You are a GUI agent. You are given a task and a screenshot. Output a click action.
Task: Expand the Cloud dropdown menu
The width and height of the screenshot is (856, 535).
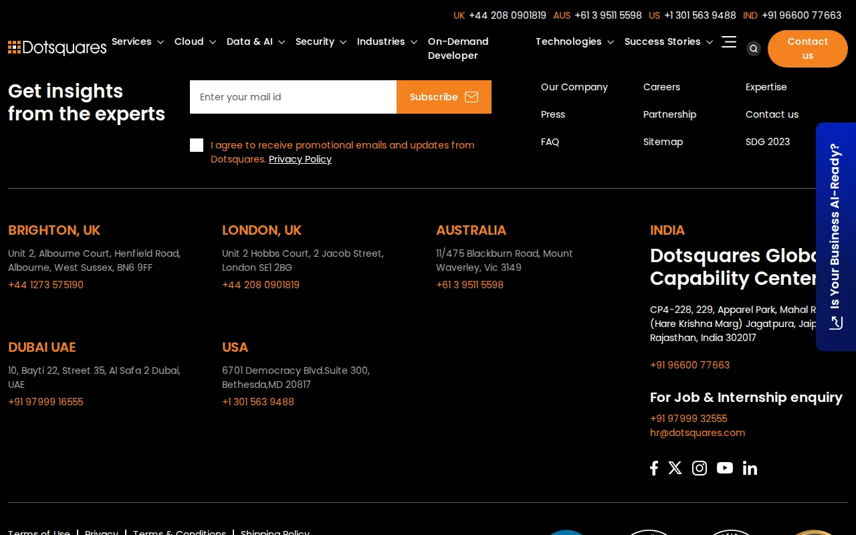(x=195, y=41)
